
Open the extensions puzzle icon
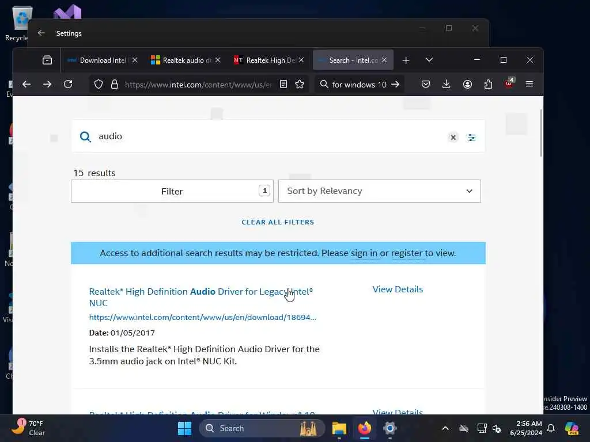click(488, 84)
